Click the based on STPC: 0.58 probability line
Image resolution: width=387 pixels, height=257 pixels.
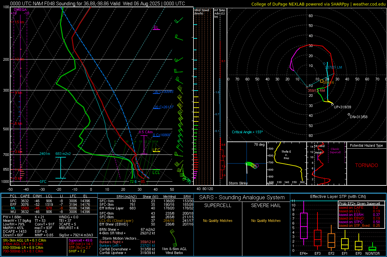359,222
